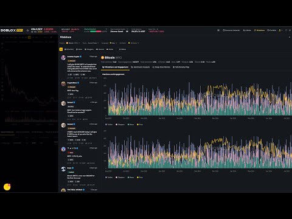Favorite the VRA/USDT pair with star icon

point(27,30)
